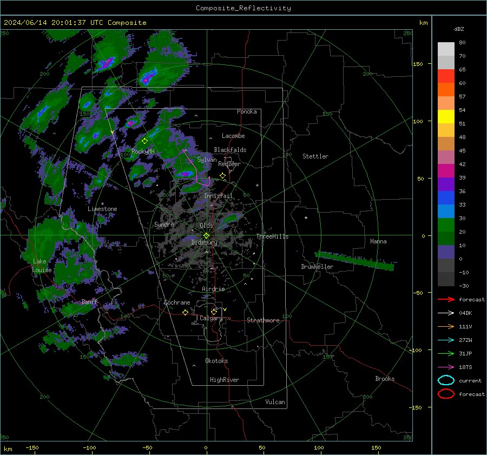Click the Brooks label
This screenshot has width=487, height=455.
coord(385,379)
